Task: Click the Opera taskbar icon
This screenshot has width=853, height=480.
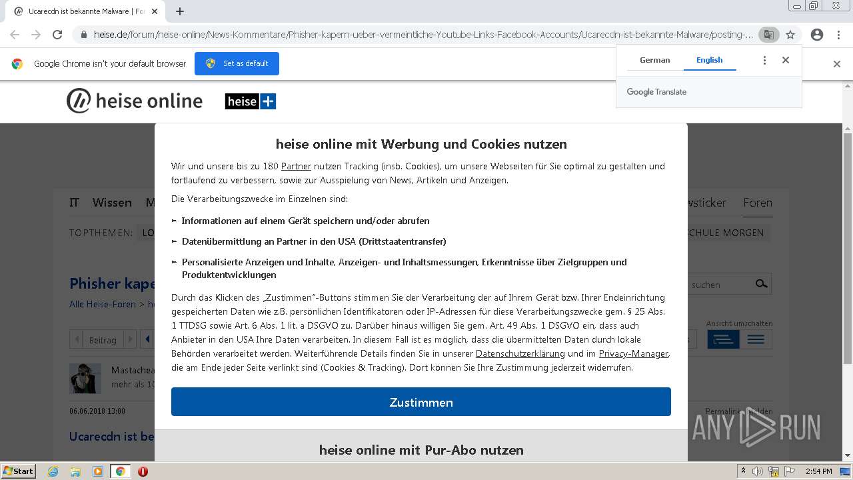Action: [x=143, y=471]
